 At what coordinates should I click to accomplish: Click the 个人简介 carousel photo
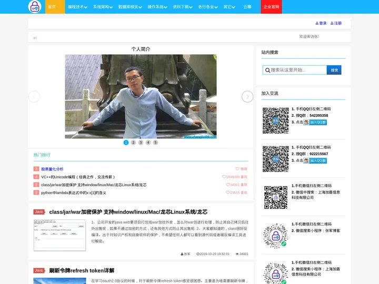tap(141, 96)
